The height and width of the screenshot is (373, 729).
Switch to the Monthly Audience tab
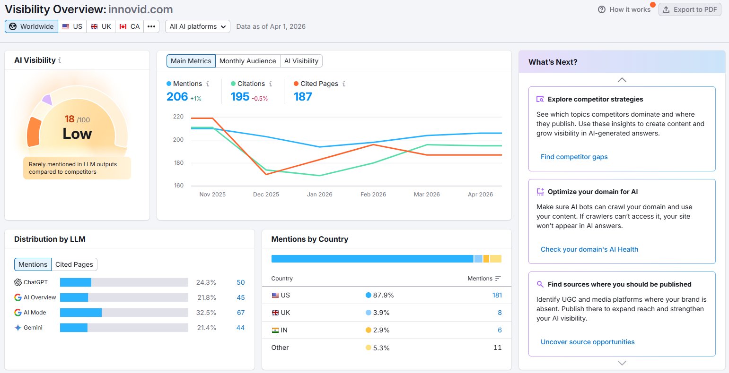[x=247, y=60]
